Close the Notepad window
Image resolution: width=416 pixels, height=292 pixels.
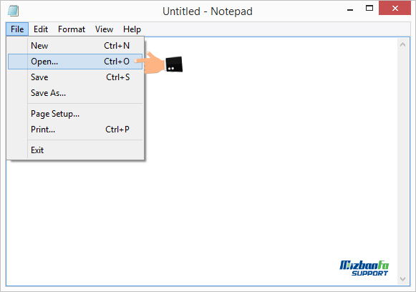[x=395, y=8]
